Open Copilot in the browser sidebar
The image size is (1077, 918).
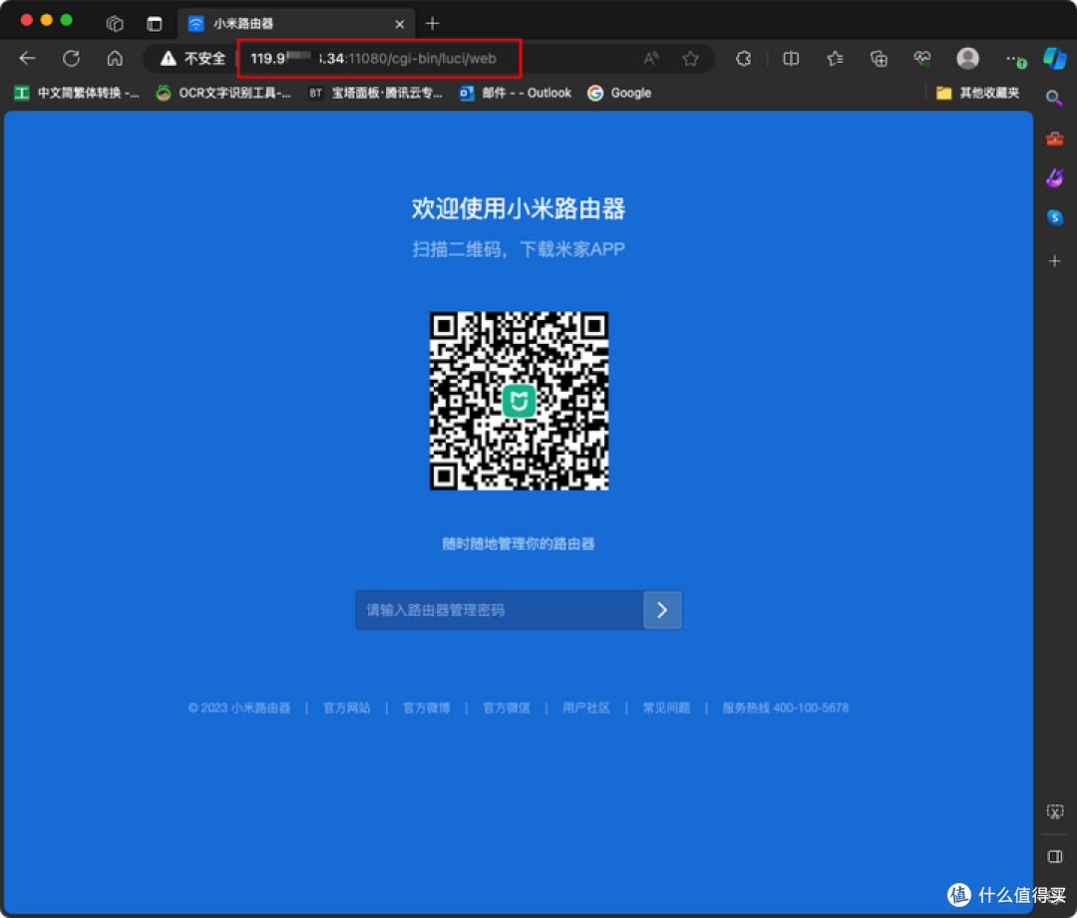[1055, 58]
